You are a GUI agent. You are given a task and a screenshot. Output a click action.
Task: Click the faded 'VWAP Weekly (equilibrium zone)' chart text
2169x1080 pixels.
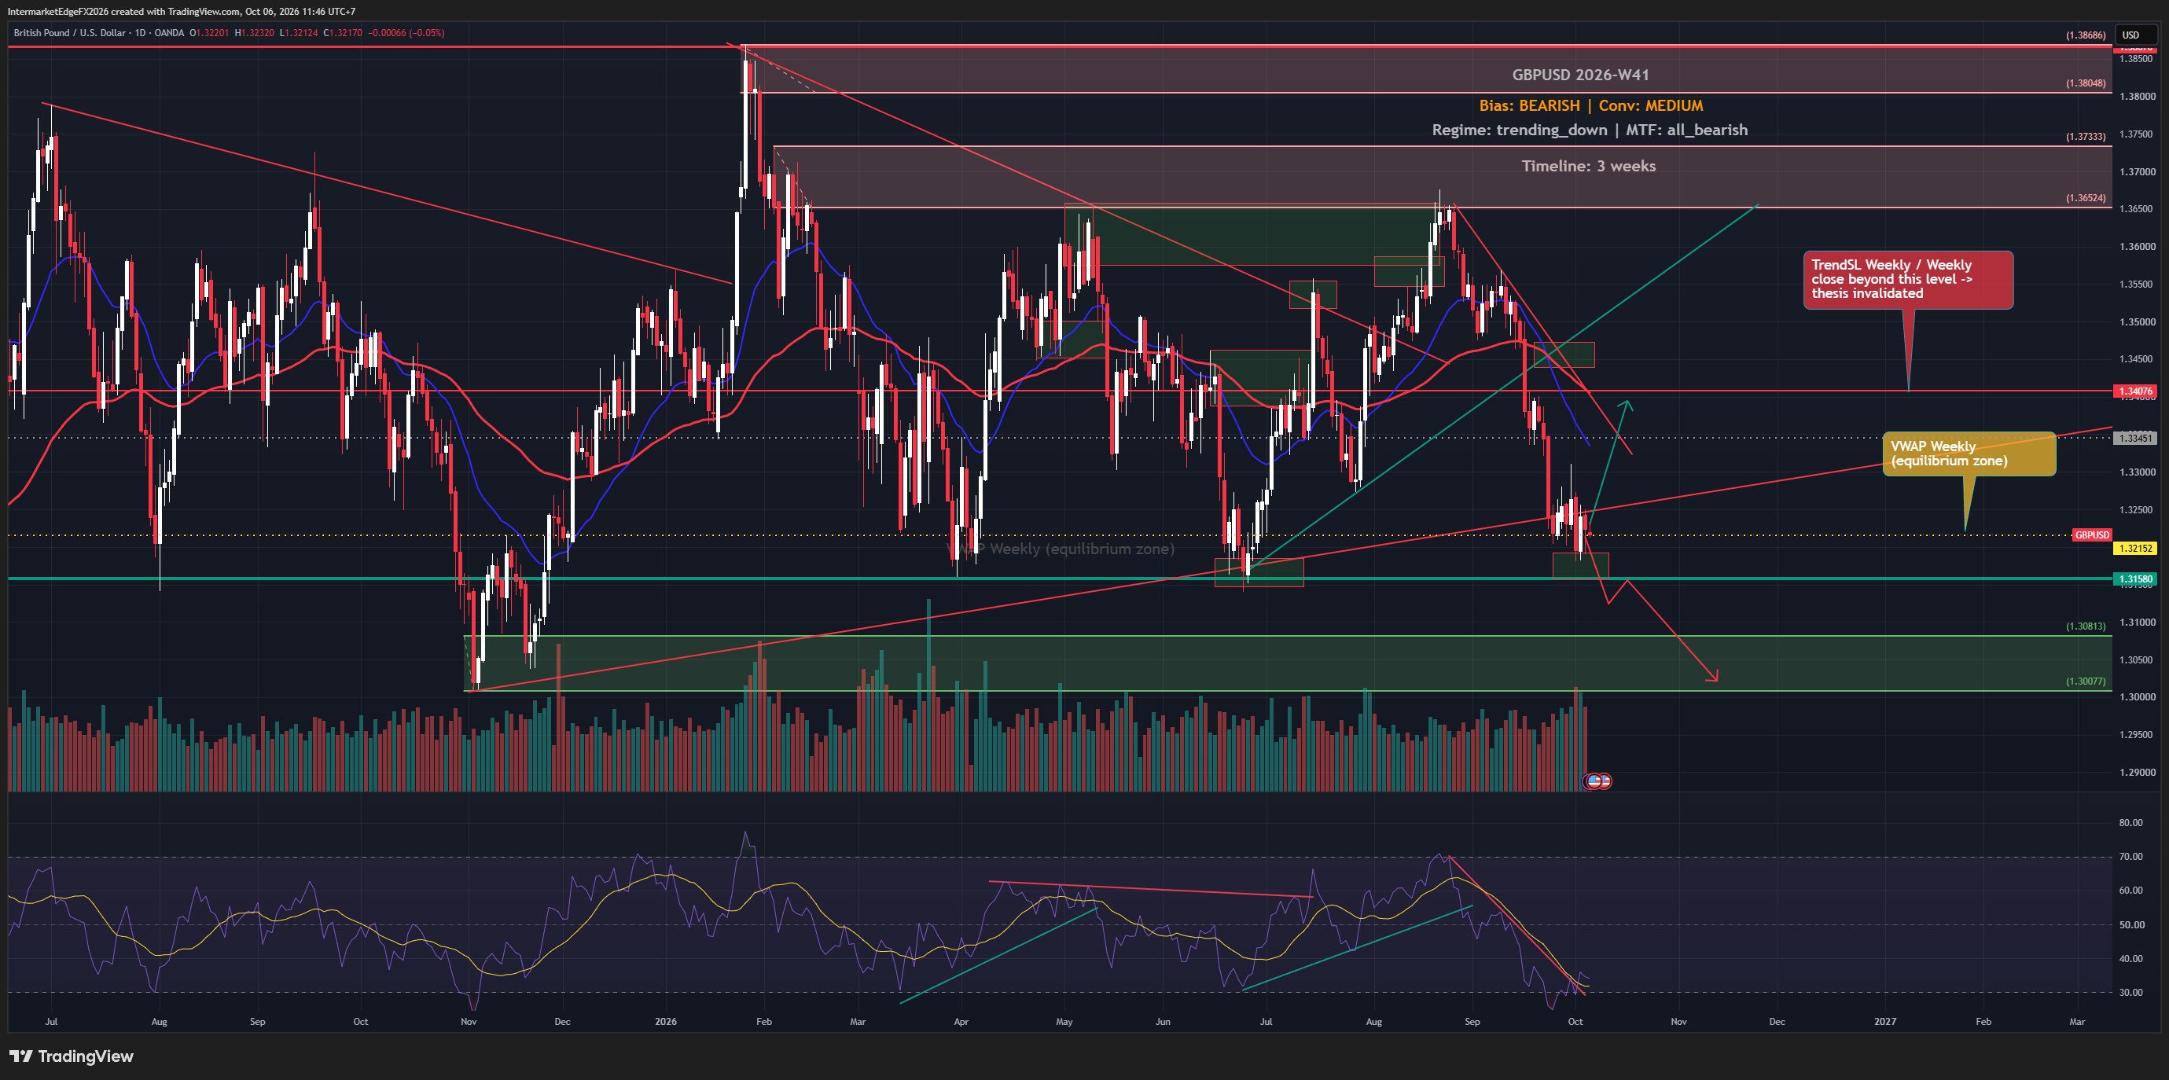point(1061,549)
